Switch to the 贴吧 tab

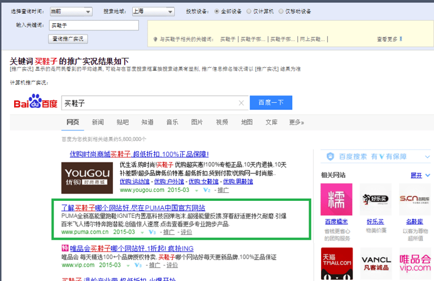coord(123,122)
